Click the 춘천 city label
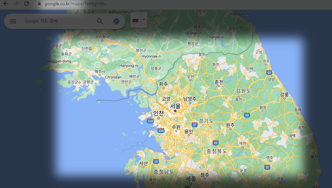 pyautogui.click(x=219, y=82)
